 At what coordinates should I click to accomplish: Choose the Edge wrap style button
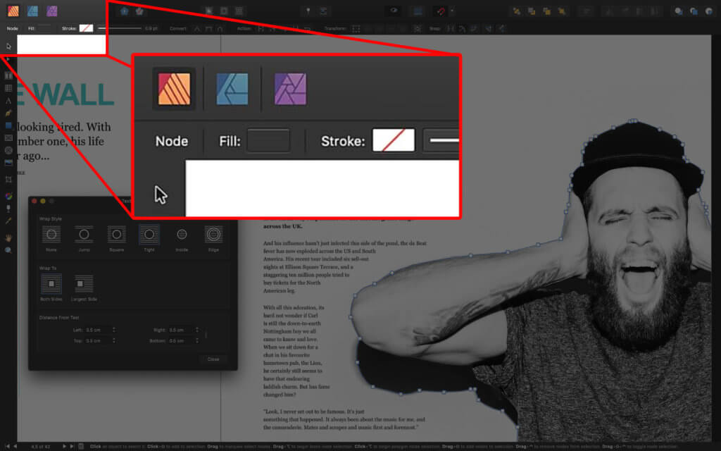point(214,233)
